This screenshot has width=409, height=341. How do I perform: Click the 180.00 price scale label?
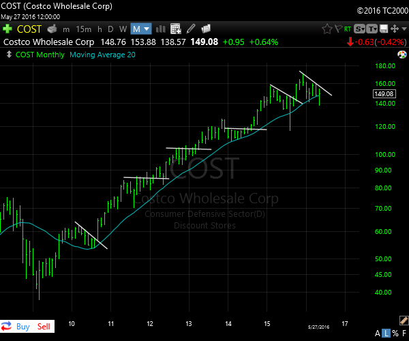click(x=385, y=66)
